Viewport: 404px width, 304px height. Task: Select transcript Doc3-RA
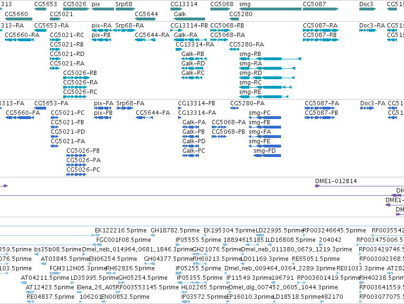(367, 30)
